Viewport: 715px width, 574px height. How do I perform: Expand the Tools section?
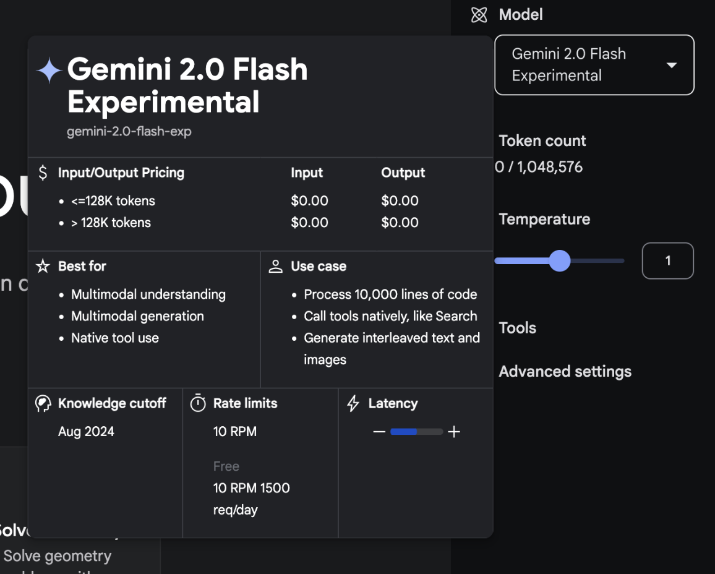(518, 328)
